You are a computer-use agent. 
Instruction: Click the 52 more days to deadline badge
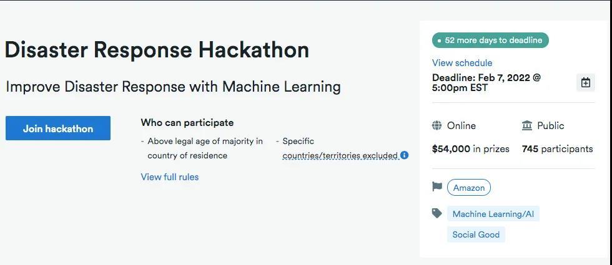[490, 41]
